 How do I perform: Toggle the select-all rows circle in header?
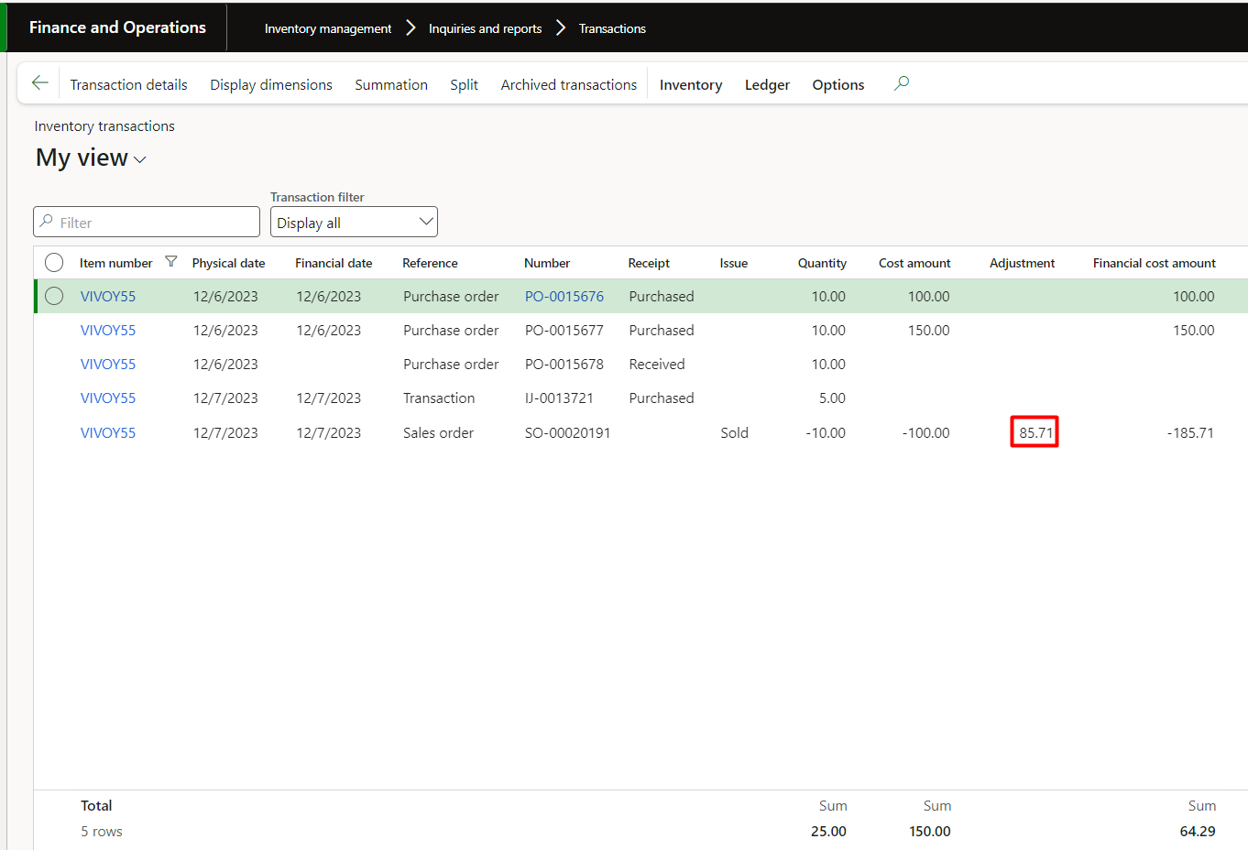coord(54,263)
